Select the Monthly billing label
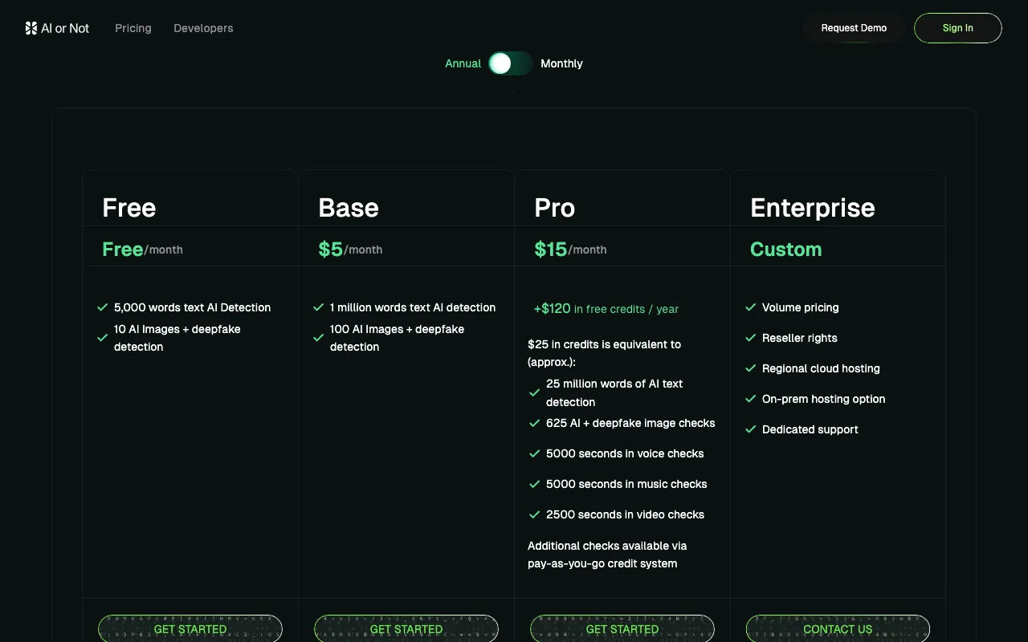 click(561, 63)
